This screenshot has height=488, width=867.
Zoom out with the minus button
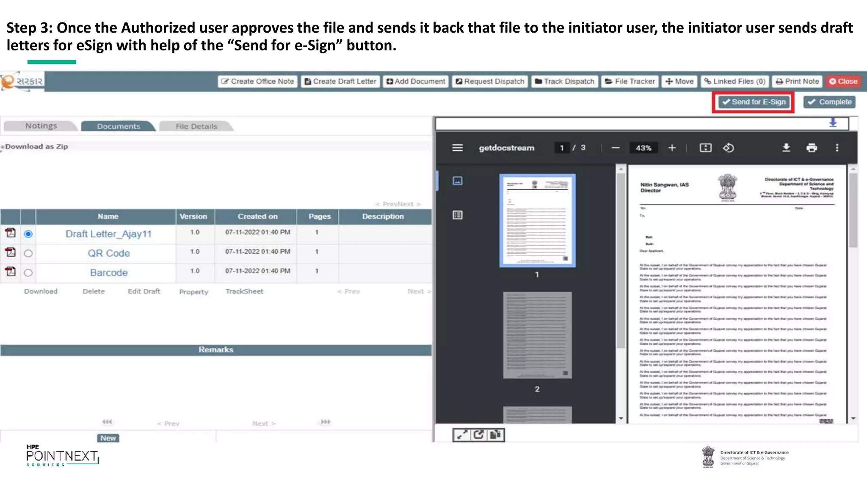[x=616, y=148]
